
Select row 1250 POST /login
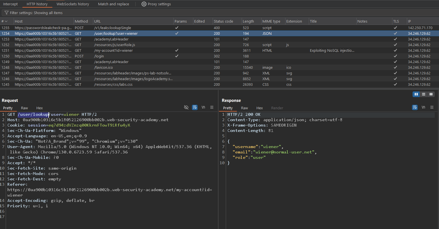coord(219,56)
